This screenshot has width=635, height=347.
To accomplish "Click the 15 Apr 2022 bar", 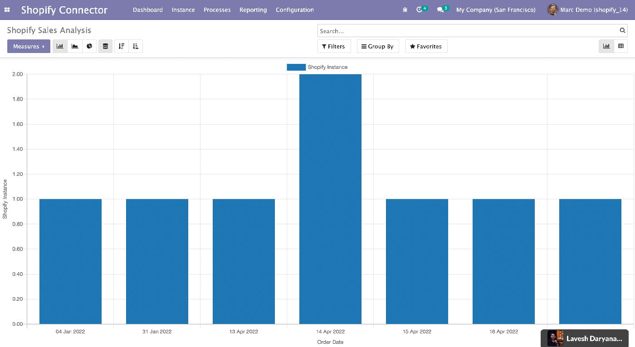I will click(x=417, y=261).
